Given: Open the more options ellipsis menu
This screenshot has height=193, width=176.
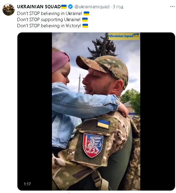Looking at the screenshot, I should 172,7.
